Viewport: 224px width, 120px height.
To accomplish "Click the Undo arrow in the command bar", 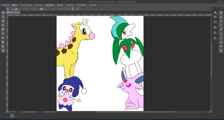I will click(26, 9).
